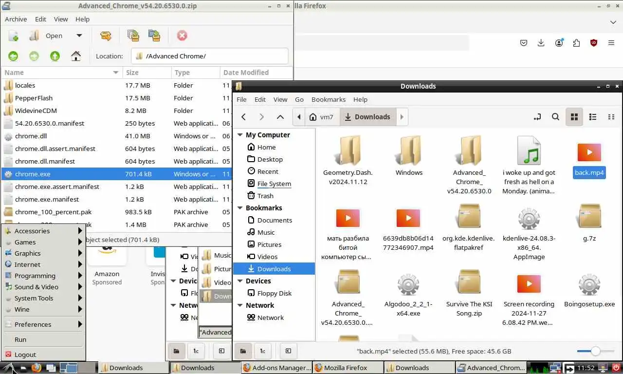
Task: Click Run in the start menu
Action: (44, 339)
